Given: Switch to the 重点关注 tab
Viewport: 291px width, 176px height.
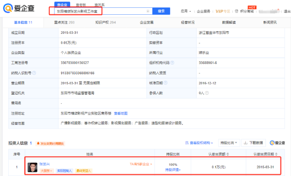Looking at the screenshot, I should (x=64, y=23).
